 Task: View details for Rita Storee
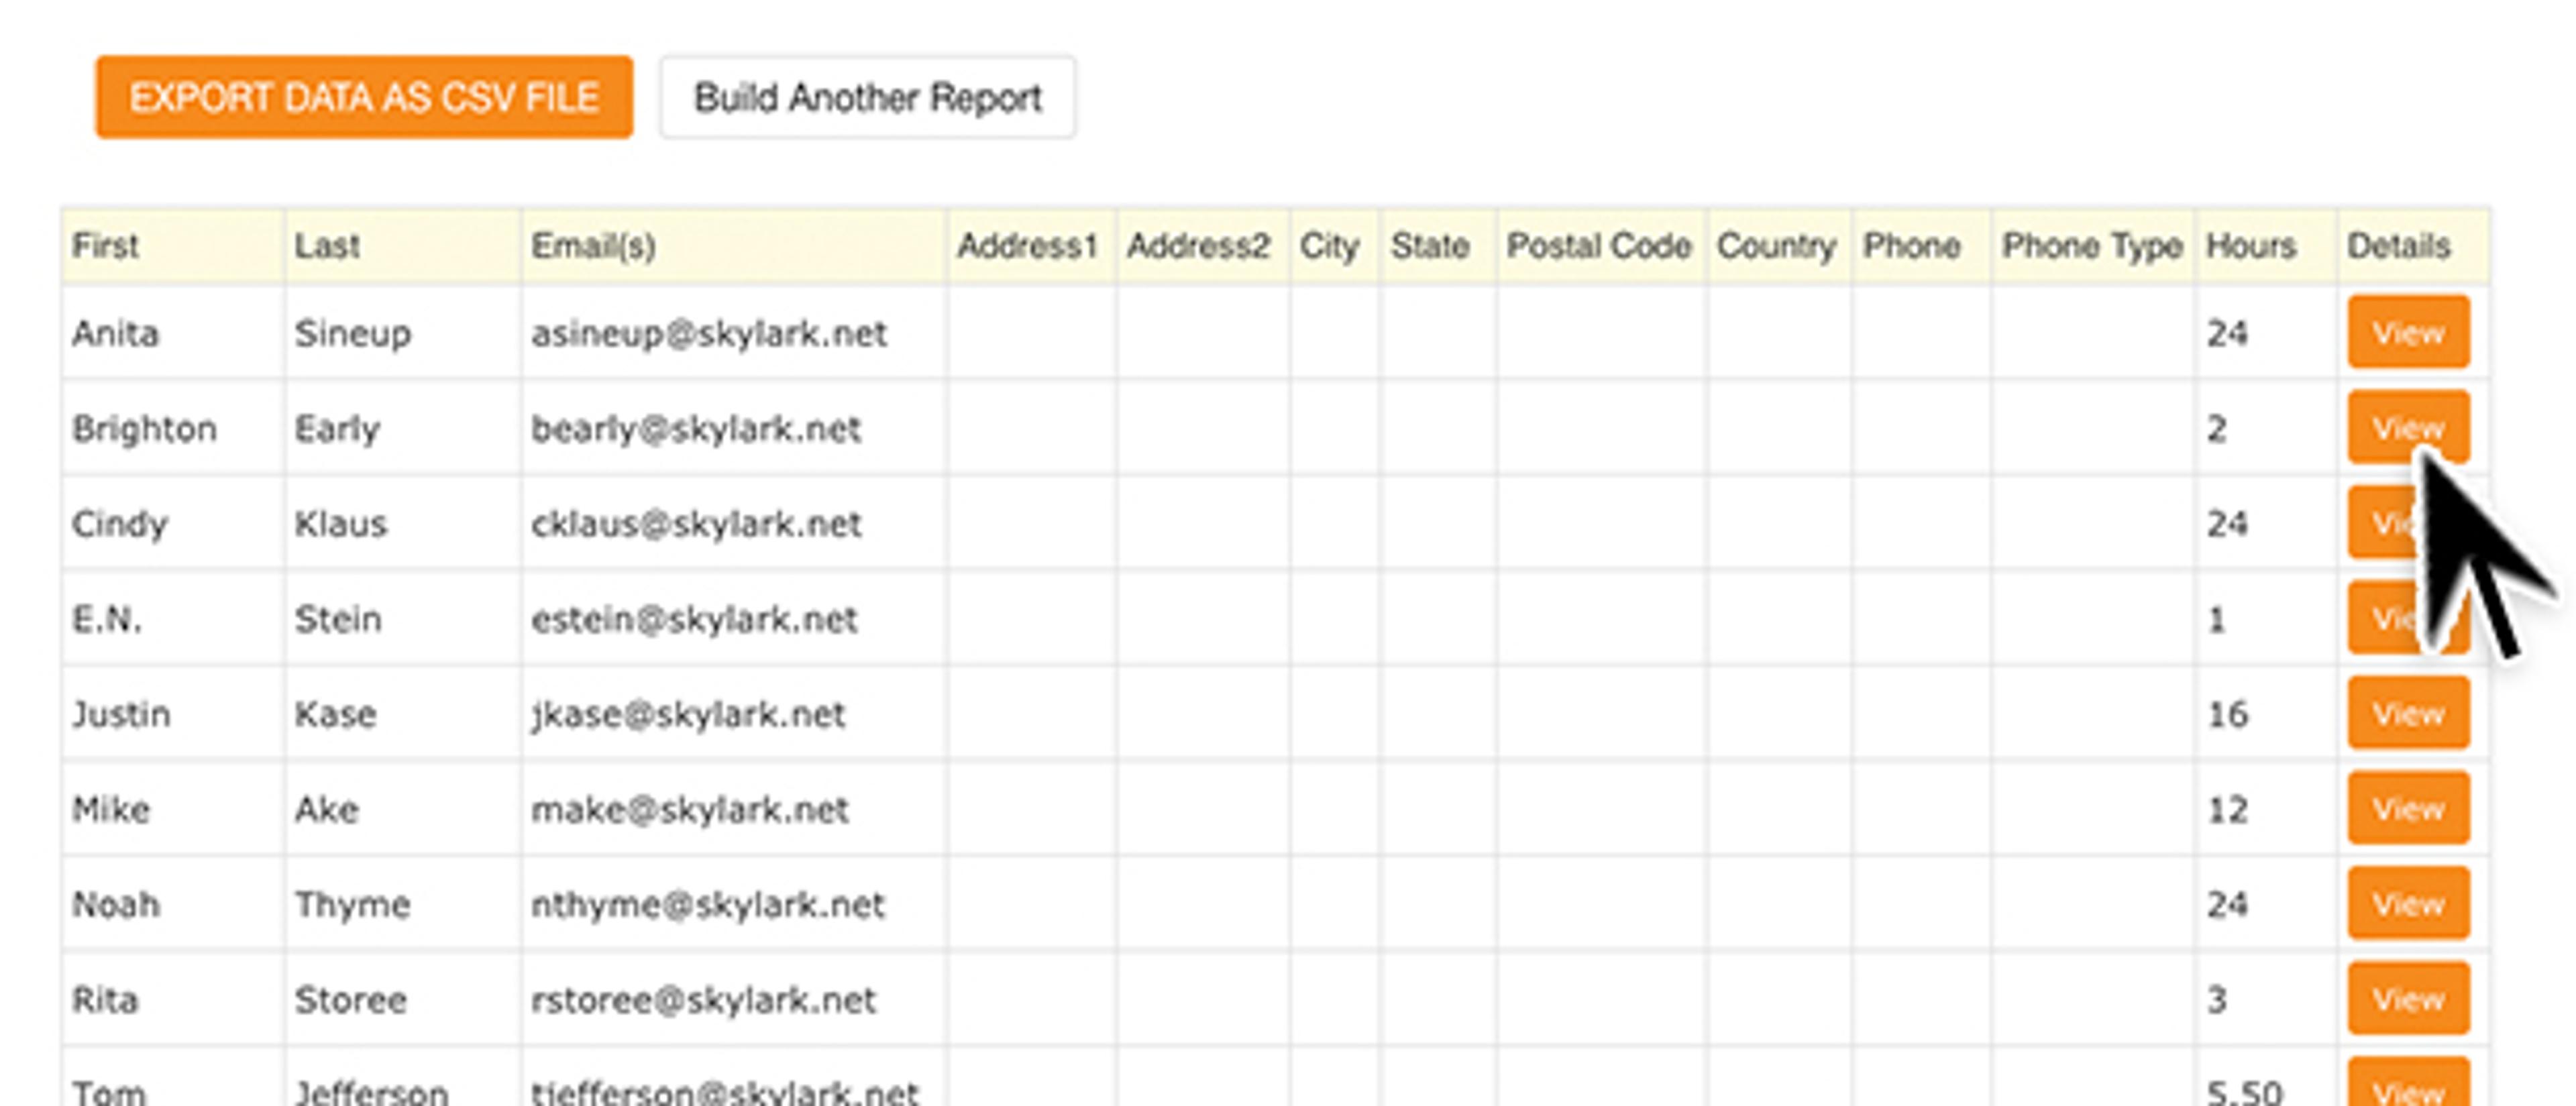(x=2408, y=998)
